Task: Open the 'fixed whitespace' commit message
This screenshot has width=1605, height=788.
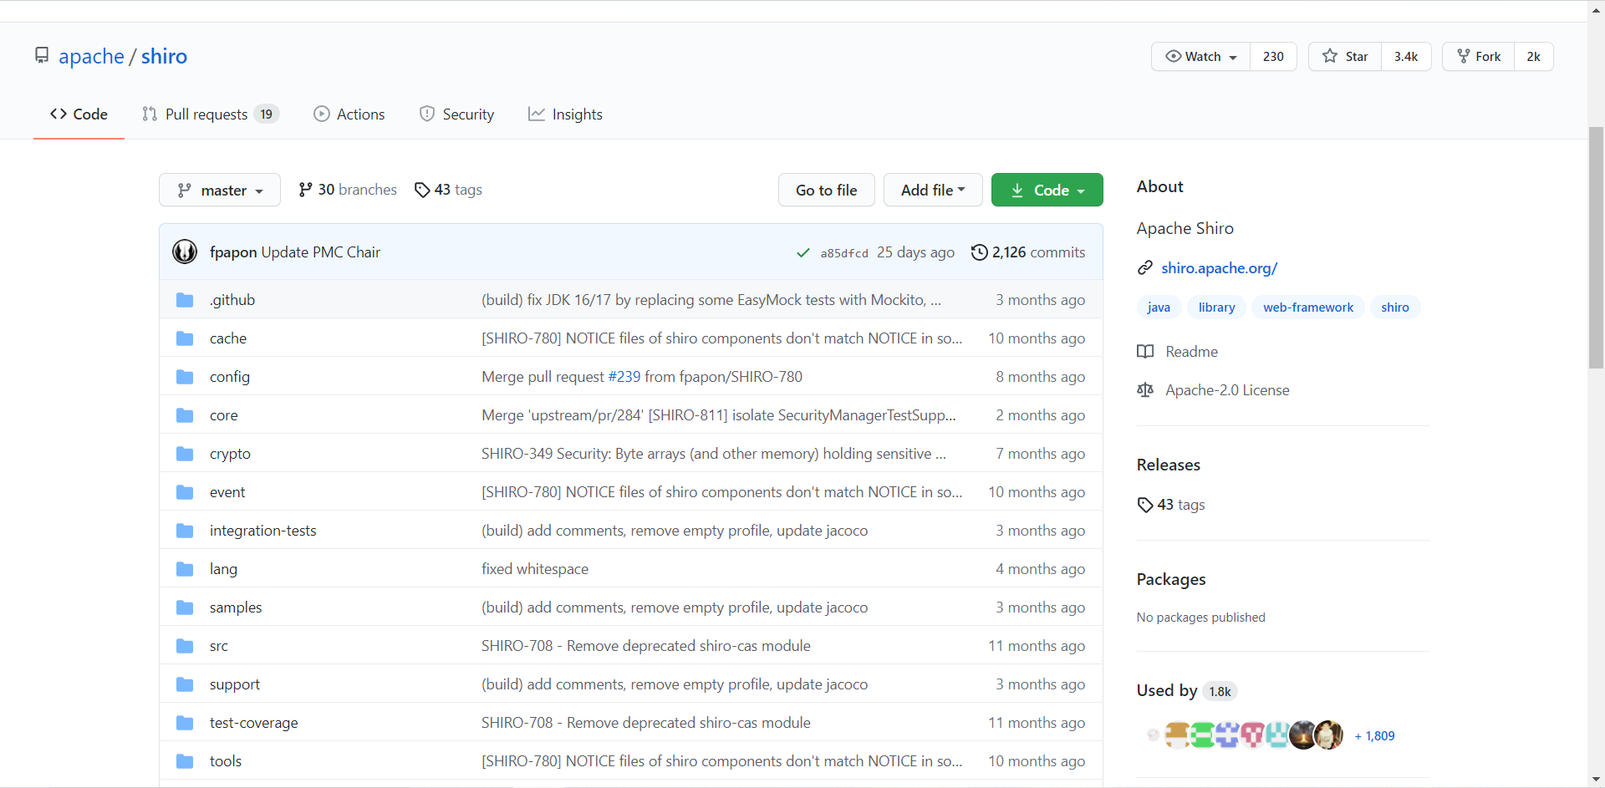Action: tap(535, 569)
